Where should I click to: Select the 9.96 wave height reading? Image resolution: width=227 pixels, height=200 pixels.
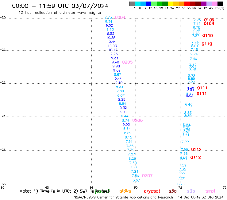[114, 54]
